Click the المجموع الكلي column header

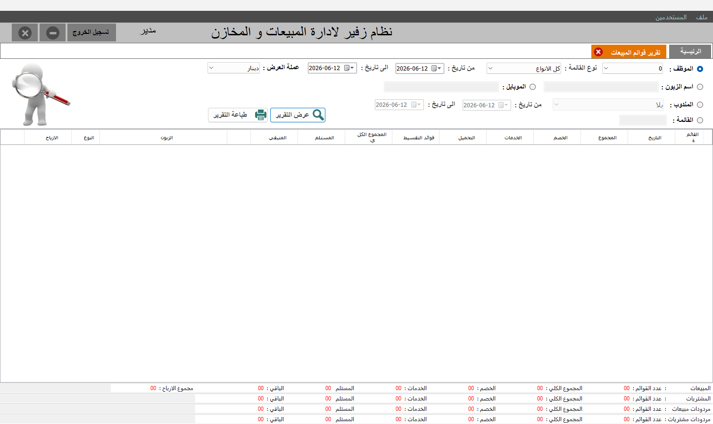coord(368,137)
